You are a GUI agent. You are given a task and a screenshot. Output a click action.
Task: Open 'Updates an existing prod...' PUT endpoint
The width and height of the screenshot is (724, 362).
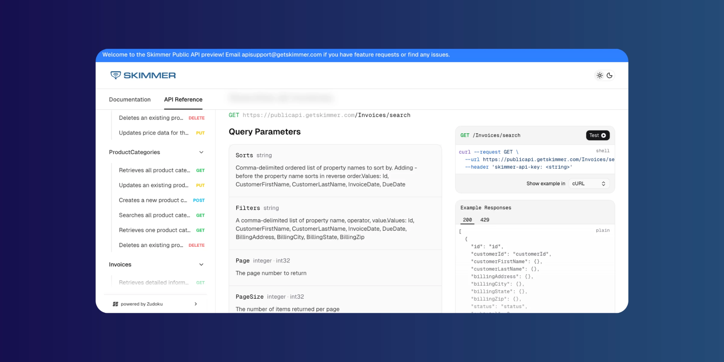(x=162, y=185)
